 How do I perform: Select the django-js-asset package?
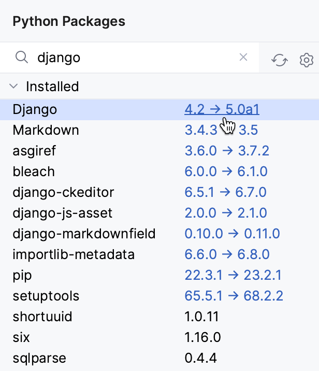63,213
